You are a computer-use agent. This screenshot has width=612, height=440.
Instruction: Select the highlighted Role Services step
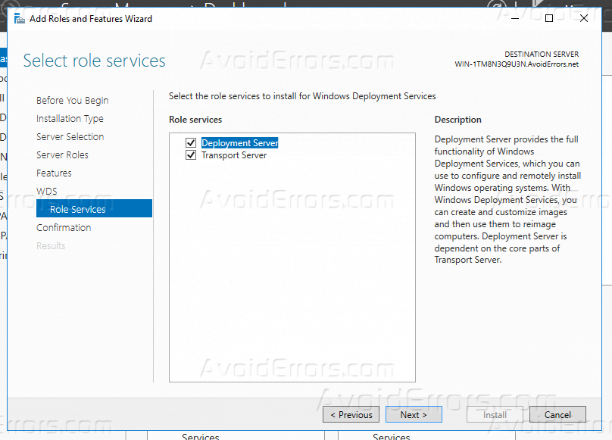coord(77,210)
